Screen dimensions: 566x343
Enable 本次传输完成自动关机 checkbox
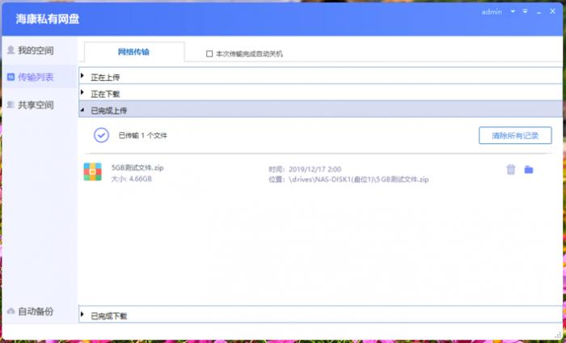point(209,54)
